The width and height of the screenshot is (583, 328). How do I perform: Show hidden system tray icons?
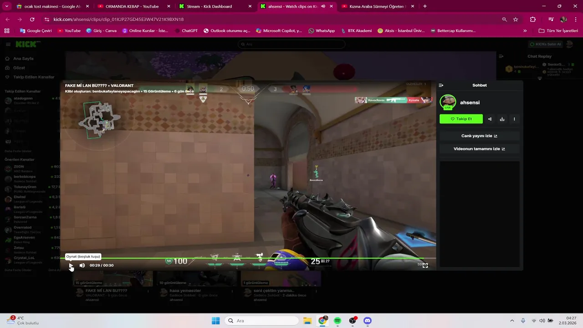(x=512, y=321)
